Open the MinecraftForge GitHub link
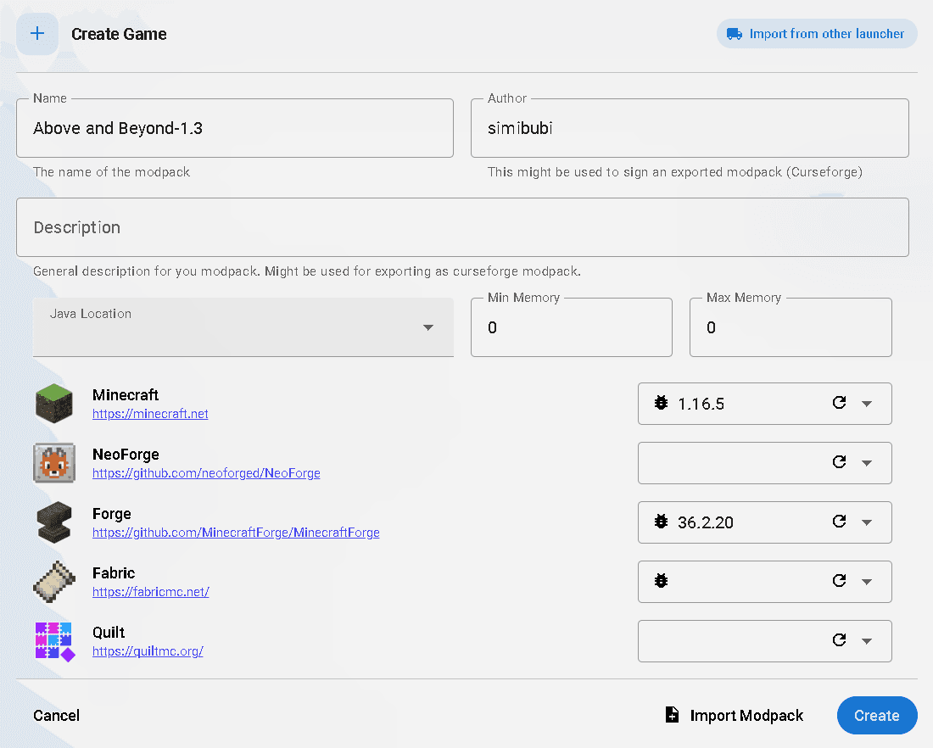 click(x=236, y=533)
